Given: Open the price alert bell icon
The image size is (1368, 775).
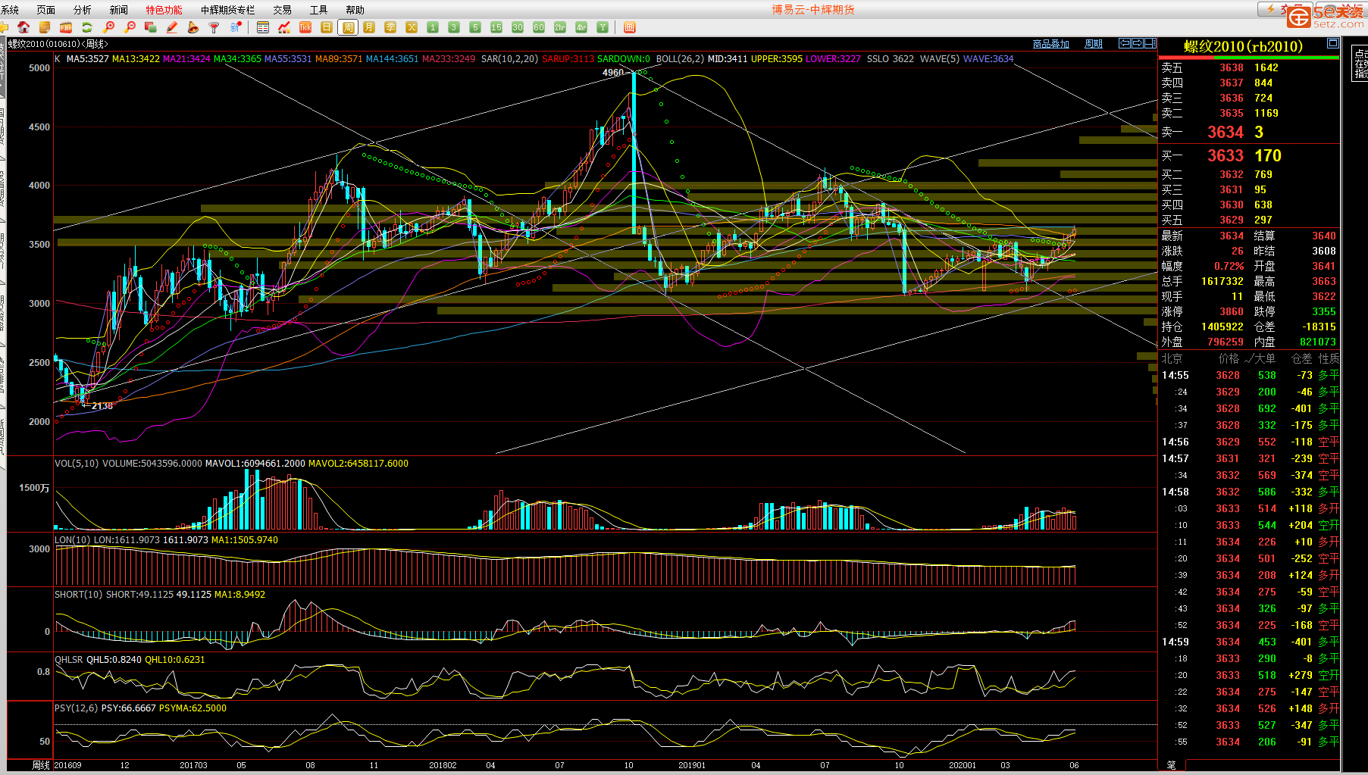Looking at the screenshot, I should [193, 27].
